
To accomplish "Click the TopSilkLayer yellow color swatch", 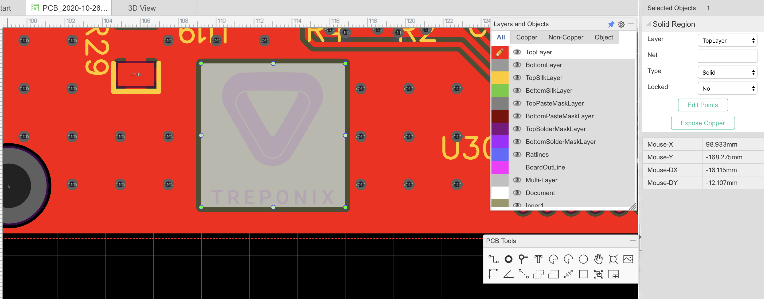I will point(500,77).
